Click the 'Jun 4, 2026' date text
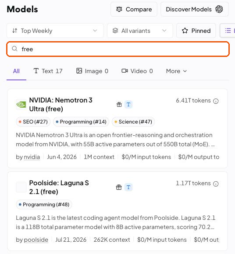 coord(62,157)
